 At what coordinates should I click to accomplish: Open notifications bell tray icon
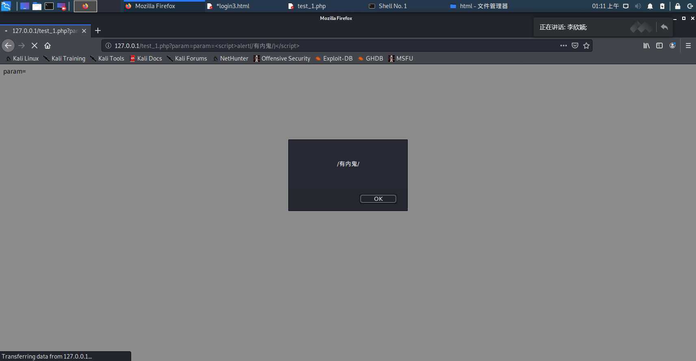coord(650,6)
